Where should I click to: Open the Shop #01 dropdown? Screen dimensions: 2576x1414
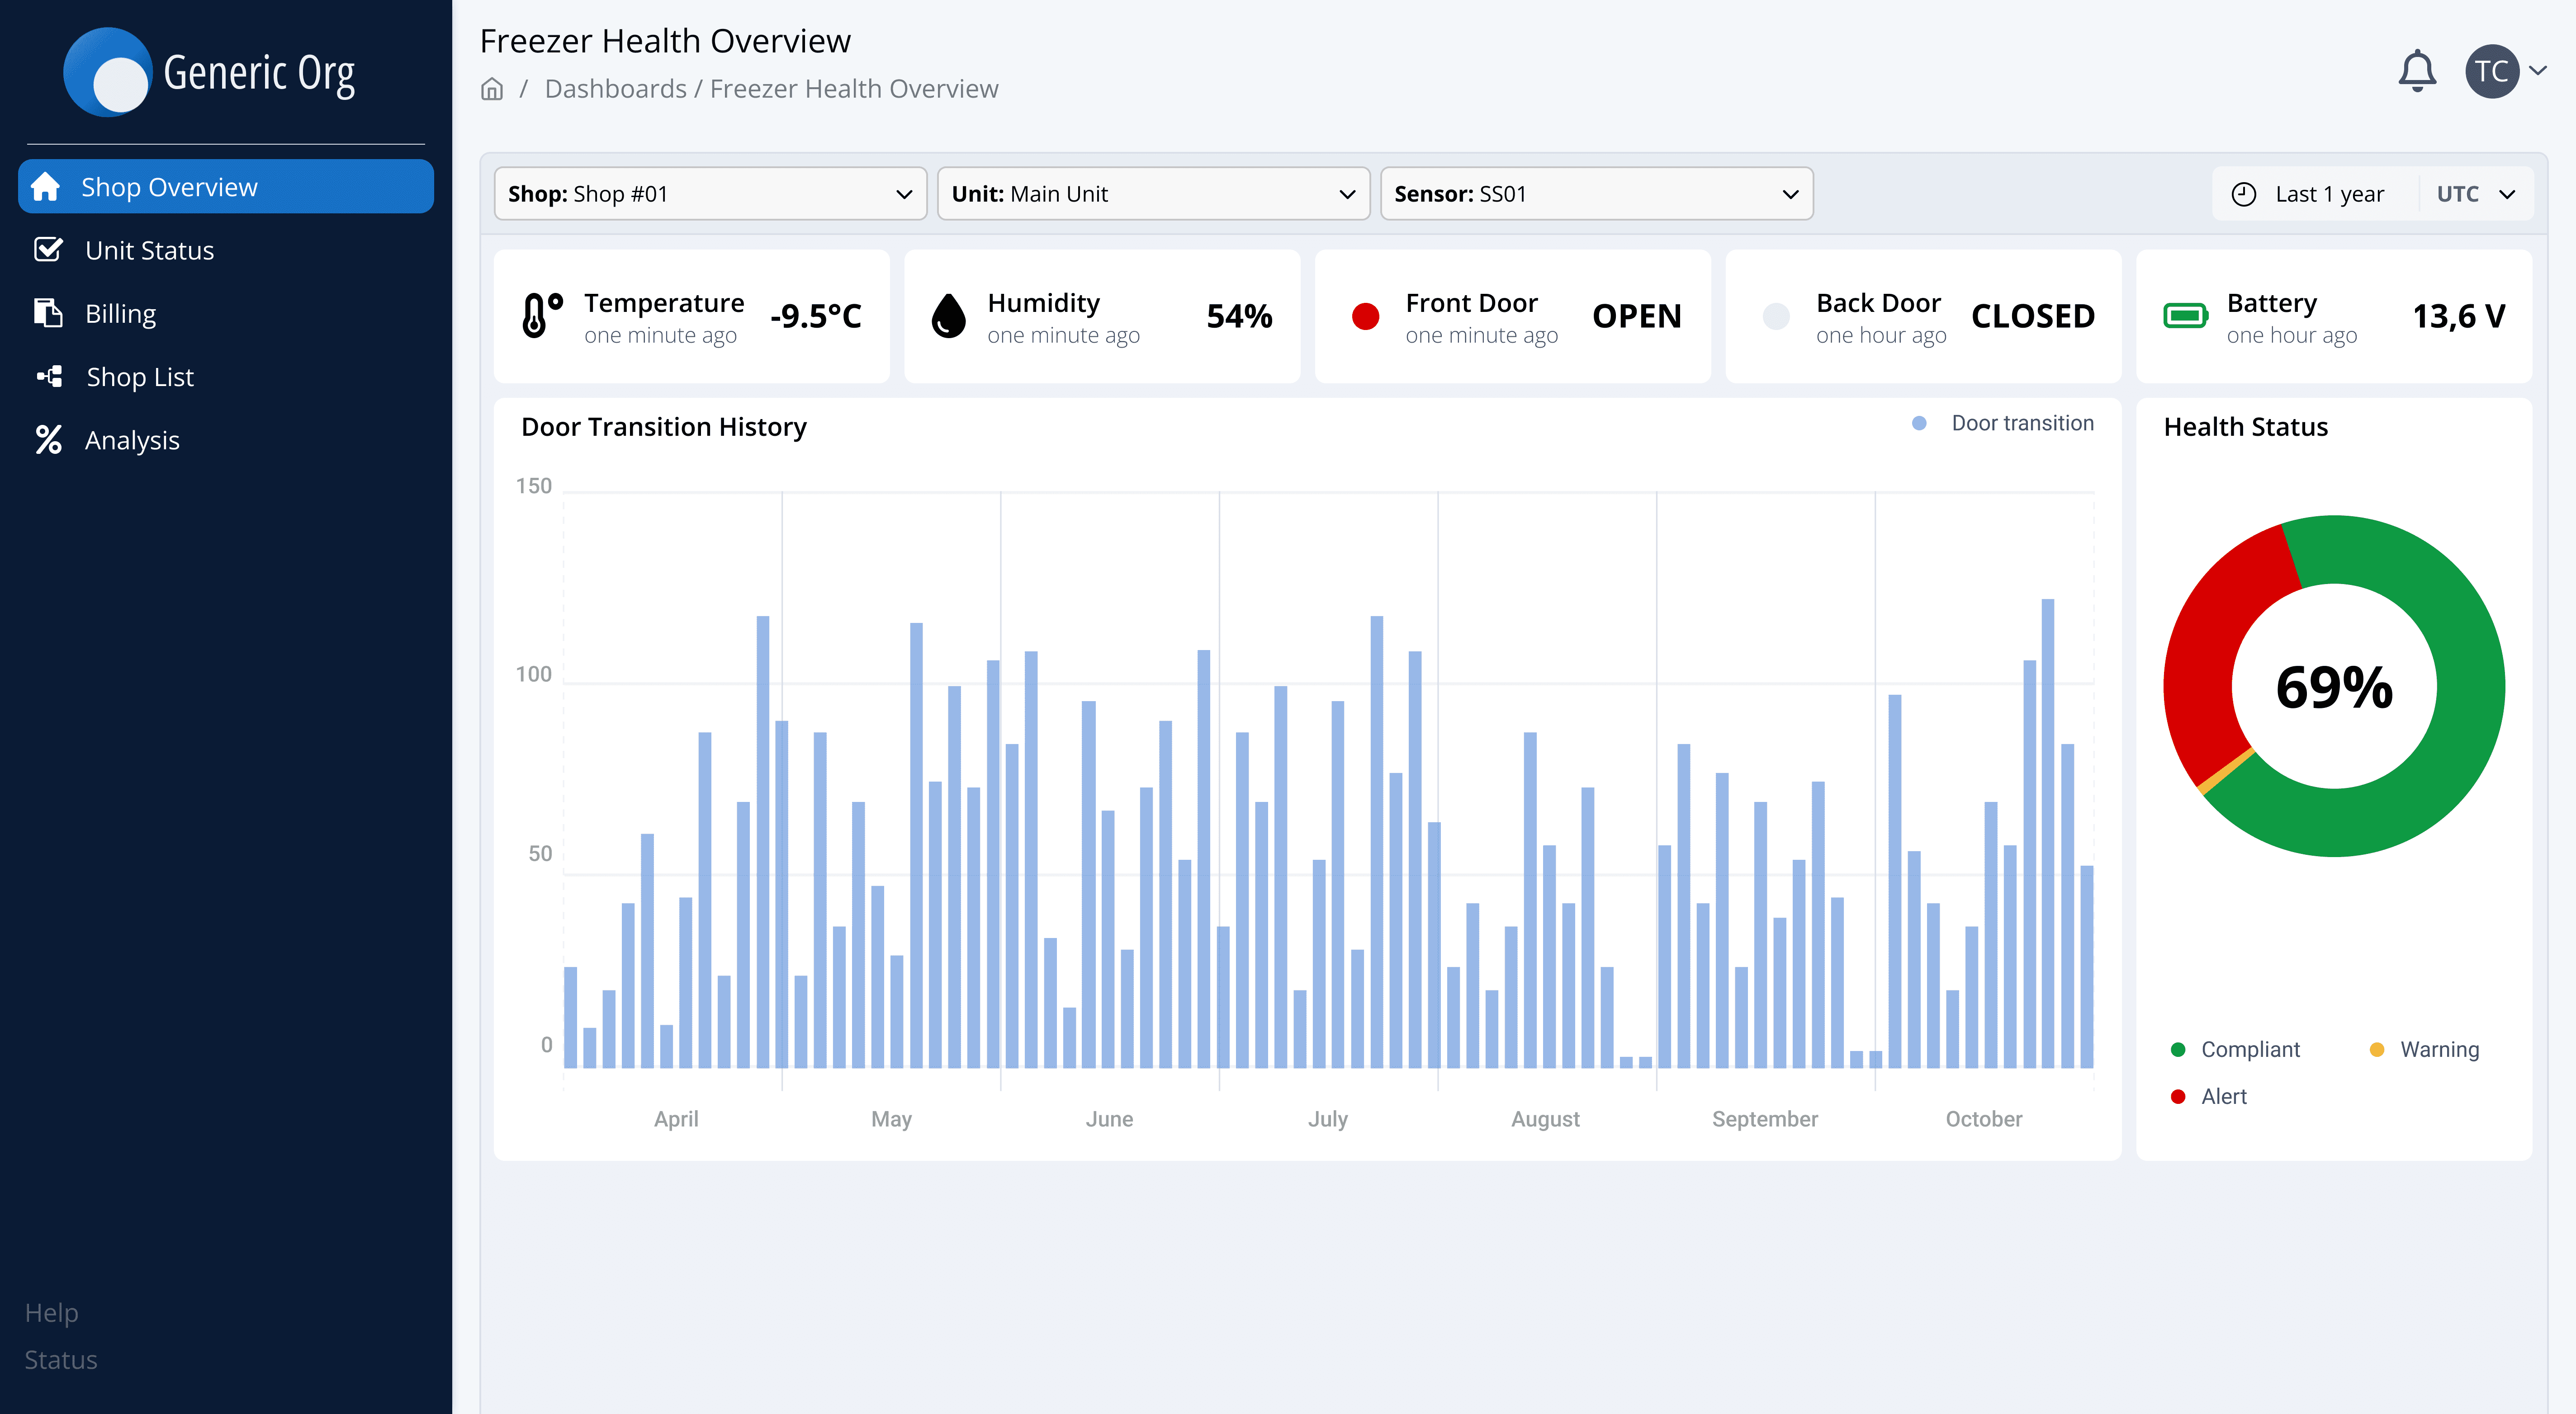coord(710,194)
